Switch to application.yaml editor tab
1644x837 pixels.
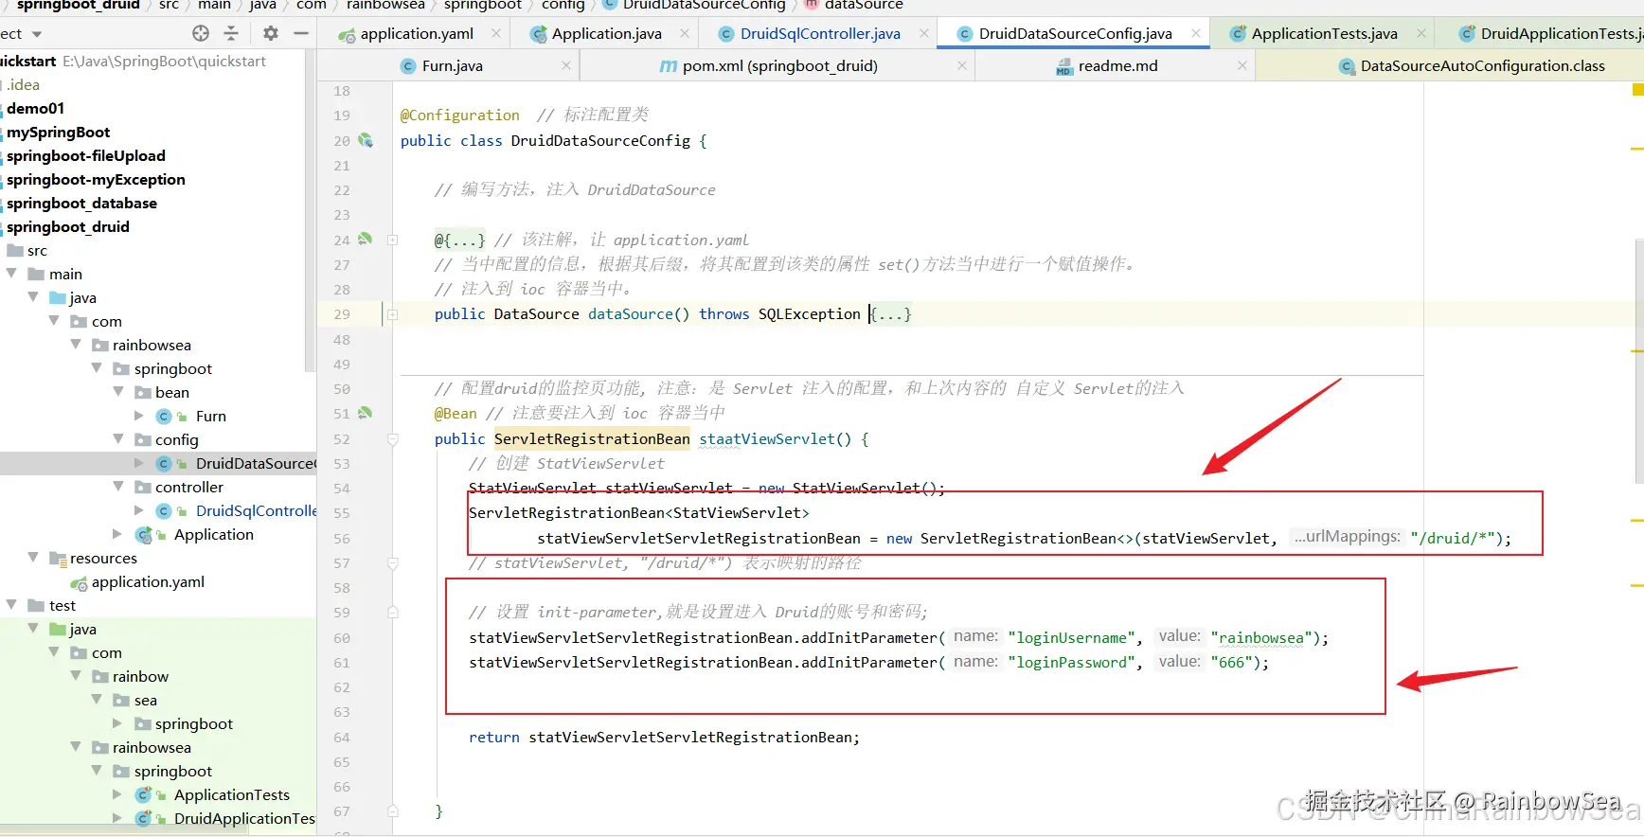(417, 34)
